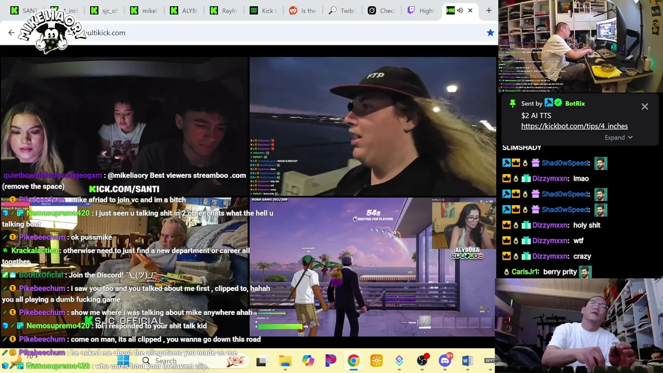Image resolution: width=663 pixels, height=373 pixels.
Task: Open the kickbot.com tips link
Action: coord(574,126)
